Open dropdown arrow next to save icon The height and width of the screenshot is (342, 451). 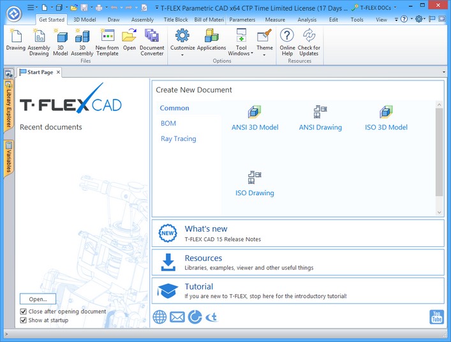click(x=91, y=8)
